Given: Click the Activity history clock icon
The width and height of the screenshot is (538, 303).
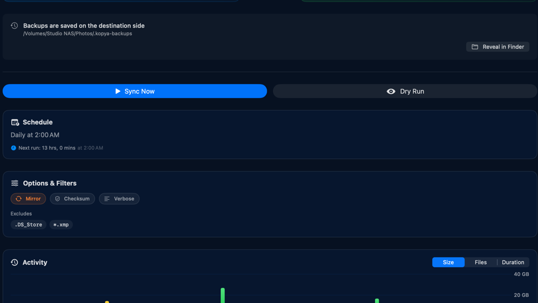Looking at the screenshot, I should [15, 262].
